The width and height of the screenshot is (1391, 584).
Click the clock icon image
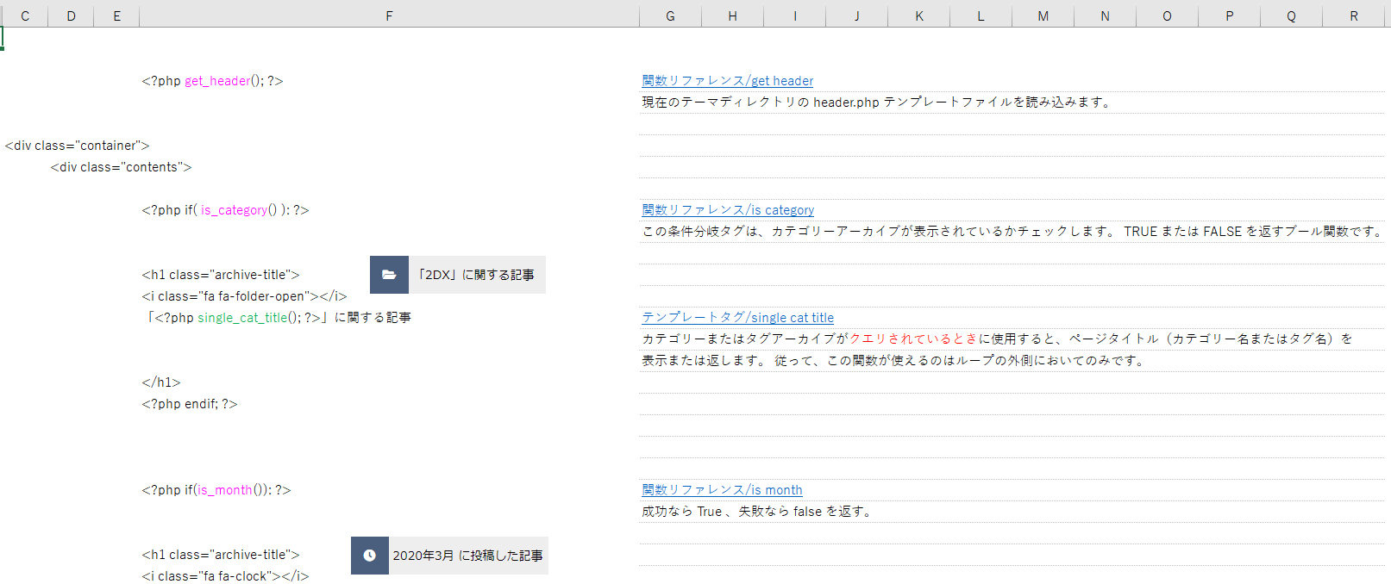[x=370, y=556]
